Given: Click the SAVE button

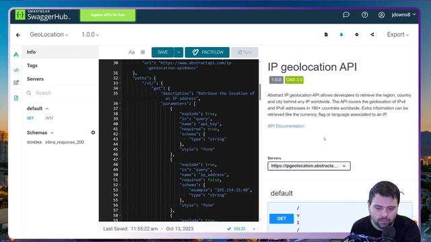Looking at the screenshot, I should tap(162, 52).
